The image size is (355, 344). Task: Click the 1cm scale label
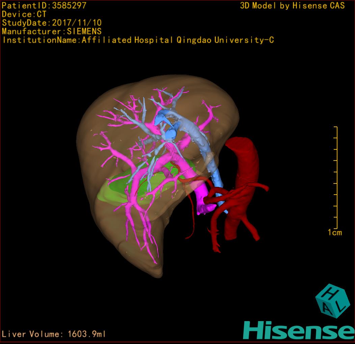(x=334, y=232)
